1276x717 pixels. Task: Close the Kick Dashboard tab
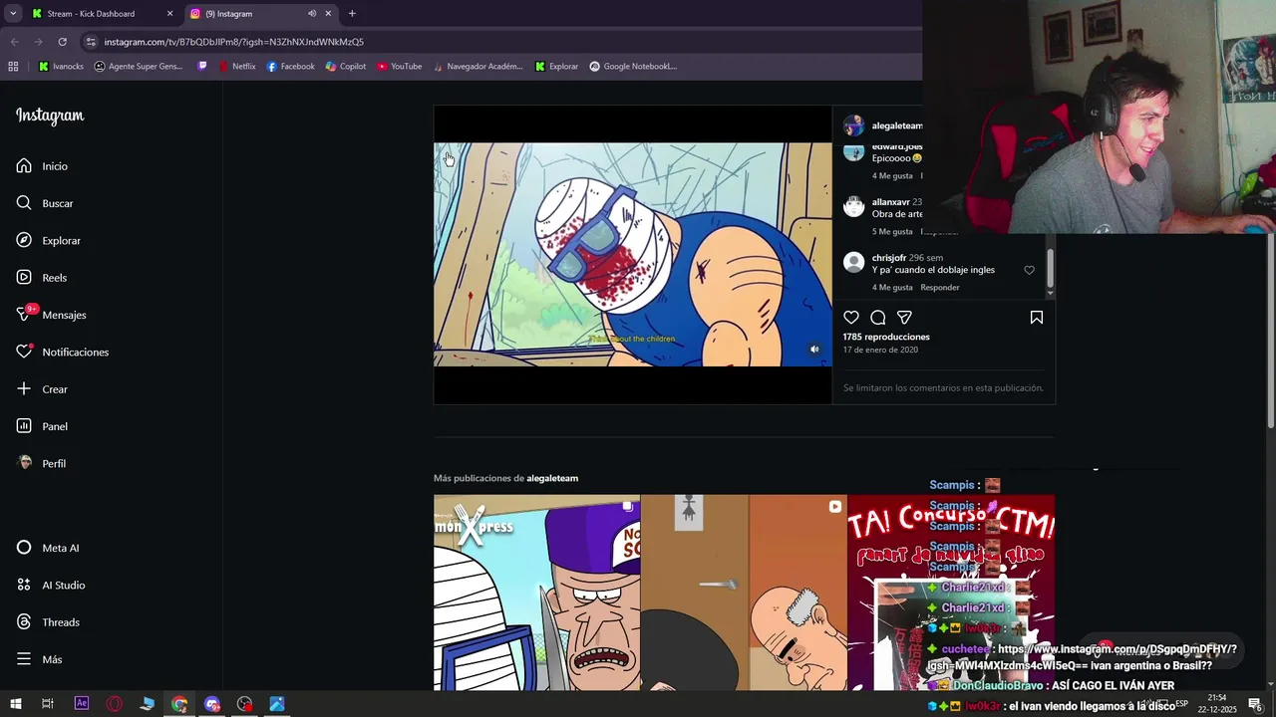[x=169, y=14]
